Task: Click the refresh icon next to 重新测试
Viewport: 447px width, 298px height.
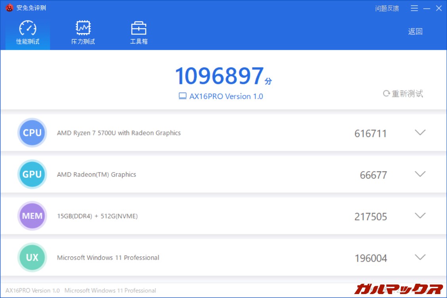Action: point(386,93)
